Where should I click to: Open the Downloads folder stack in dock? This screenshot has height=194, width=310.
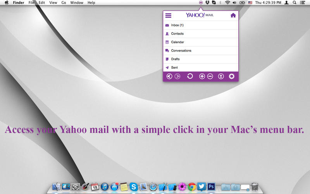tap(236, 187)
